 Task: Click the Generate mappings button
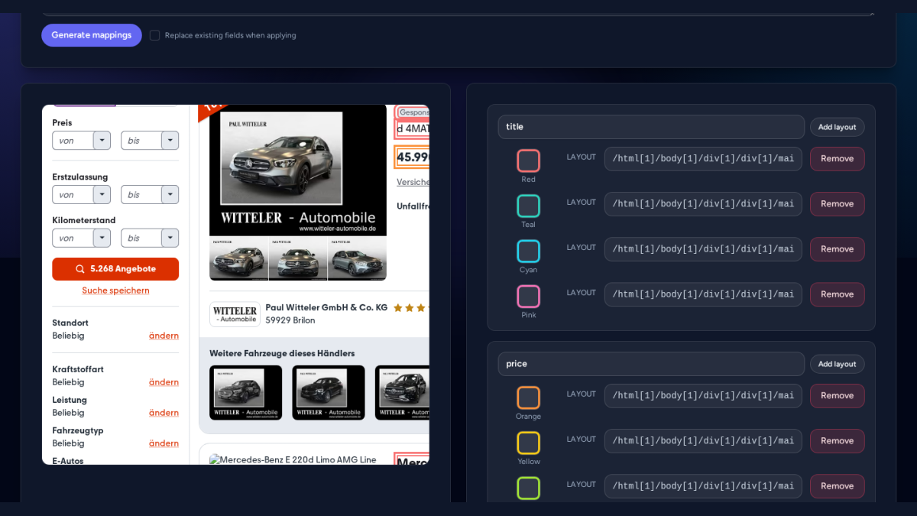pyautogui.click(x=92, y=35)
